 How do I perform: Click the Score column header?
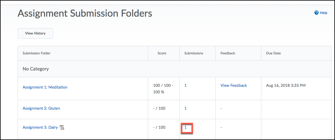click(162, 53)
